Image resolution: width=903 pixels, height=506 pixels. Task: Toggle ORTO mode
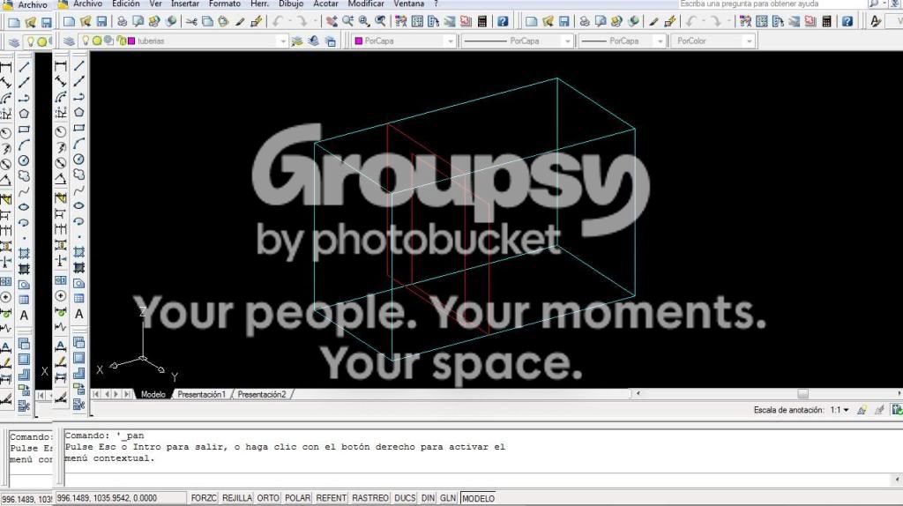268,498
